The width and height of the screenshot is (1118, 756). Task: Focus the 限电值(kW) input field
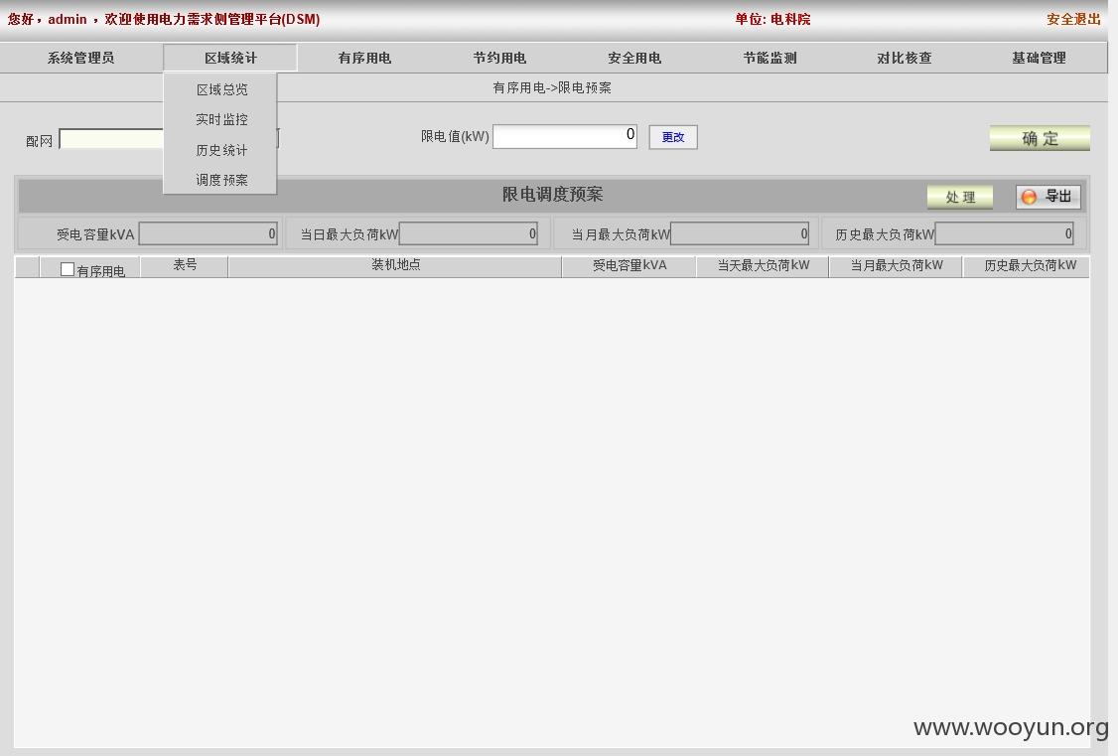click(565, 137)
